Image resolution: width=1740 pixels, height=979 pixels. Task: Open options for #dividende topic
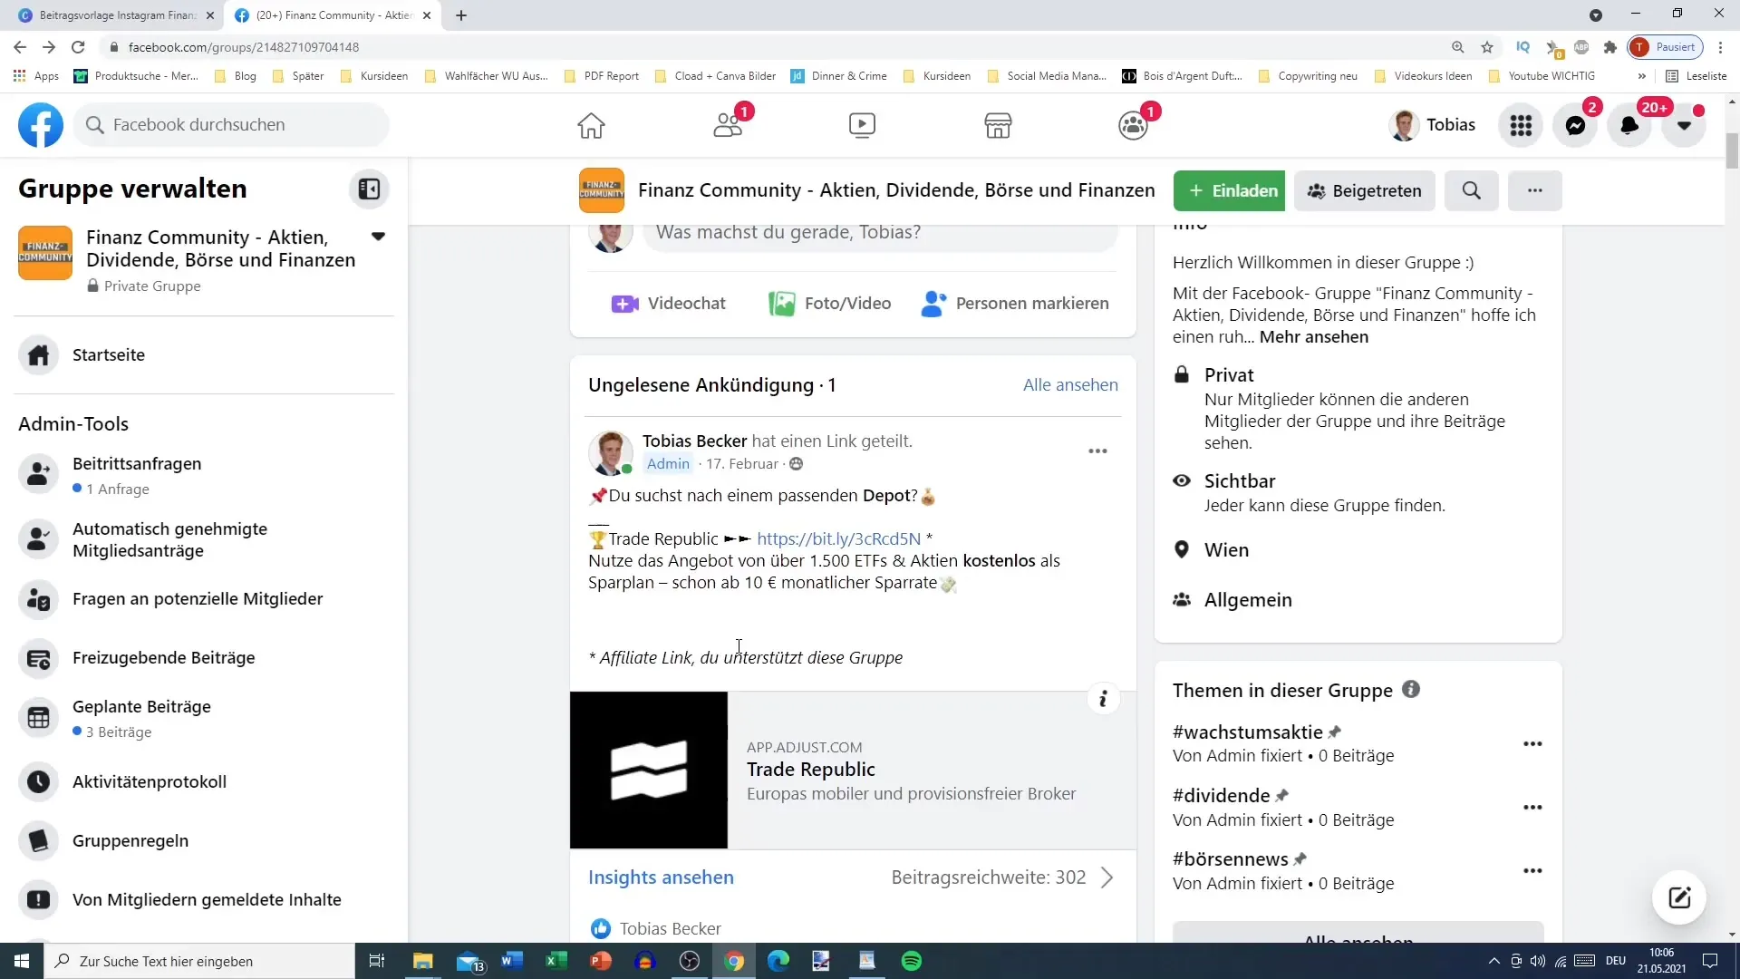click(1532, 807)
